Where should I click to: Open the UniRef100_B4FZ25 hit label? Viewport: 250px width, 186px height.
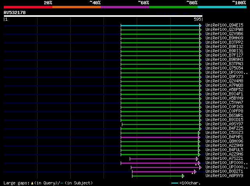(x=224, y=129)
